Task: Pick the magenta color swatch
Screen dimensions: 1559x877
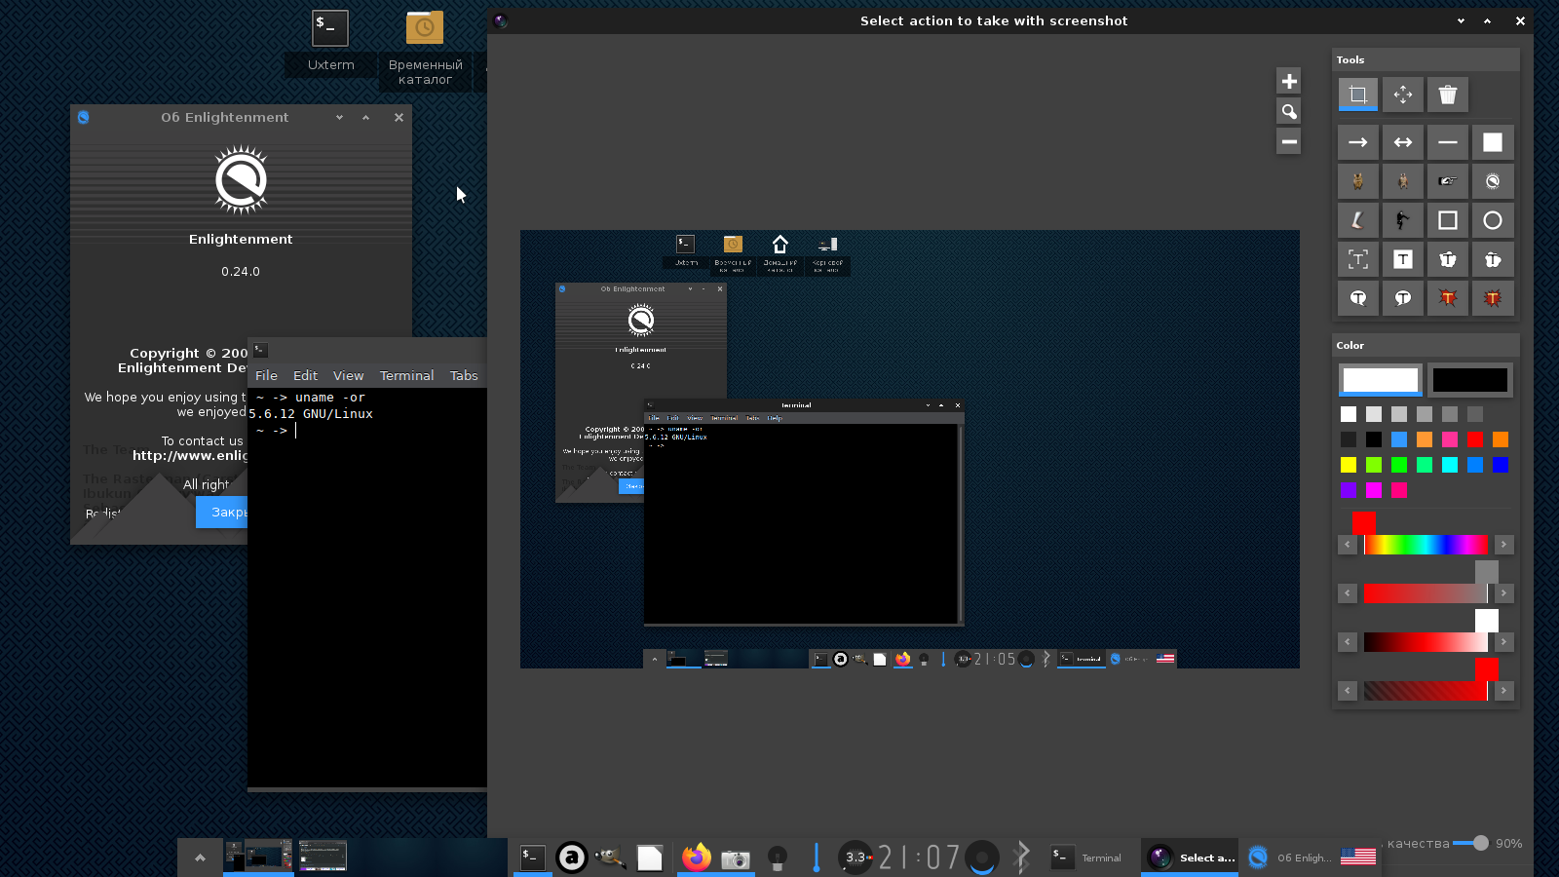Action: point(1373,490)
